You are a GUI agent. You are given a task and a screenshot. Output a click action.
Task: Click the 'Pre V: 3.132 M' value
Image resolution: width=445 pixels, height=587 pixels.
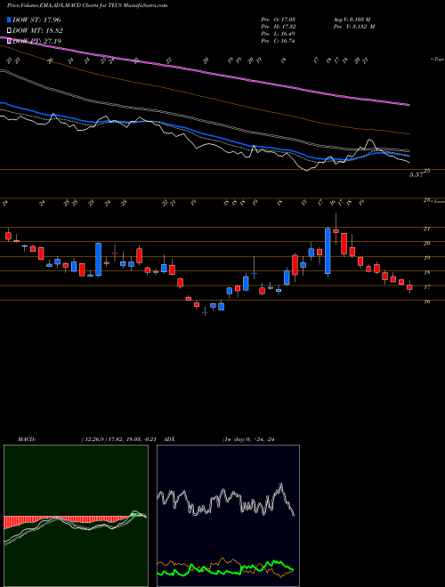coord(353,27)
